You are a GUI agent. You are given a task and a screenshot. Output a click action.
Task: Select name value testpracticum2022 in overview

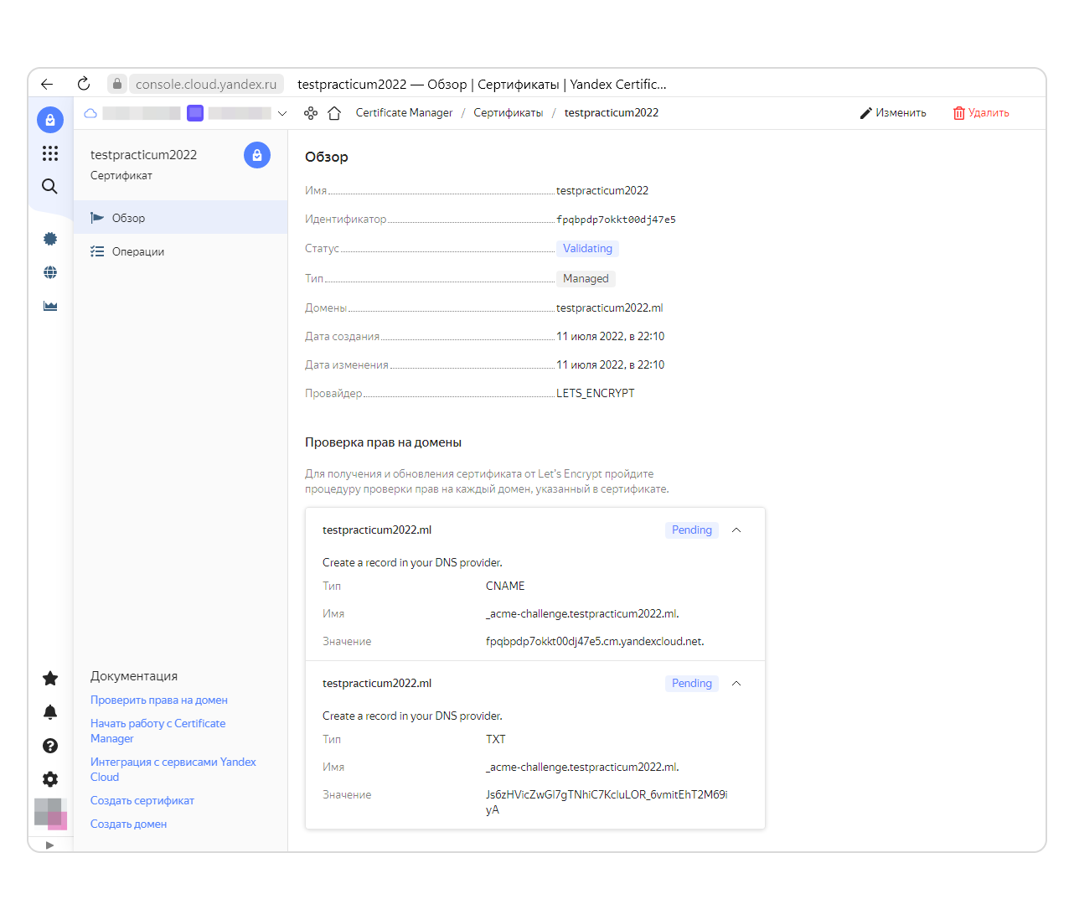tap(602, 190)
